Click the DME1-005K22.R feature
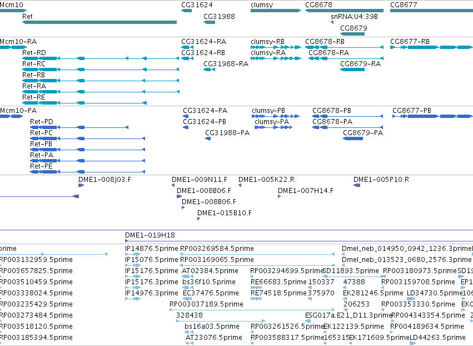Viewport: 473px width, 346px height. 240,185
